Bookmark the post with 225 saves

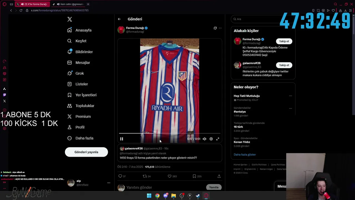point(197,176)
